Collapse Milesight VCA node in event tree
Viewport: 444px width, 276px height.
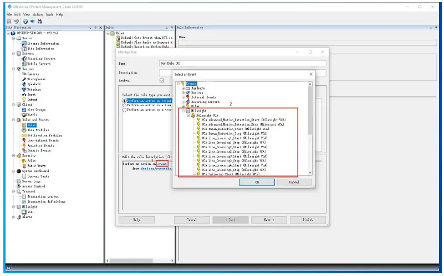click(188, 116)
